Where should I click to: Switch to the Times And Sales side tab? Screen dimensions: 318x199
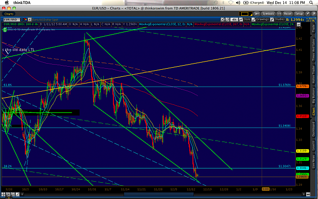tap(313, 49)
